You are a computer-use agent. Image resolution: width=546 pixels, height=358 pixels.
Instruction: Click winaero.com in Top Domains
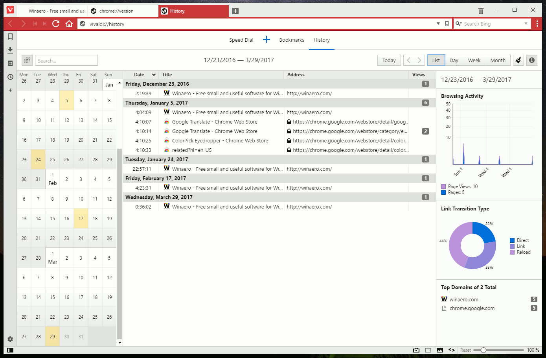464,299
